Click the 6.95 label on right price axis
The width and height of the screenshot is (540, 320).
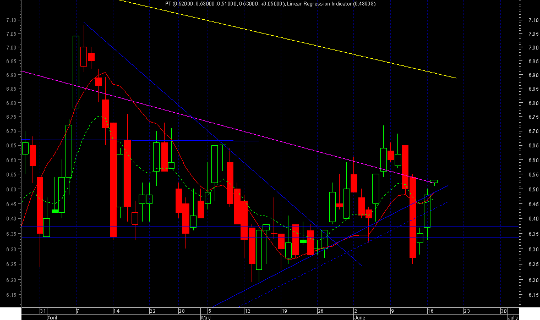(x=533, y=61)
